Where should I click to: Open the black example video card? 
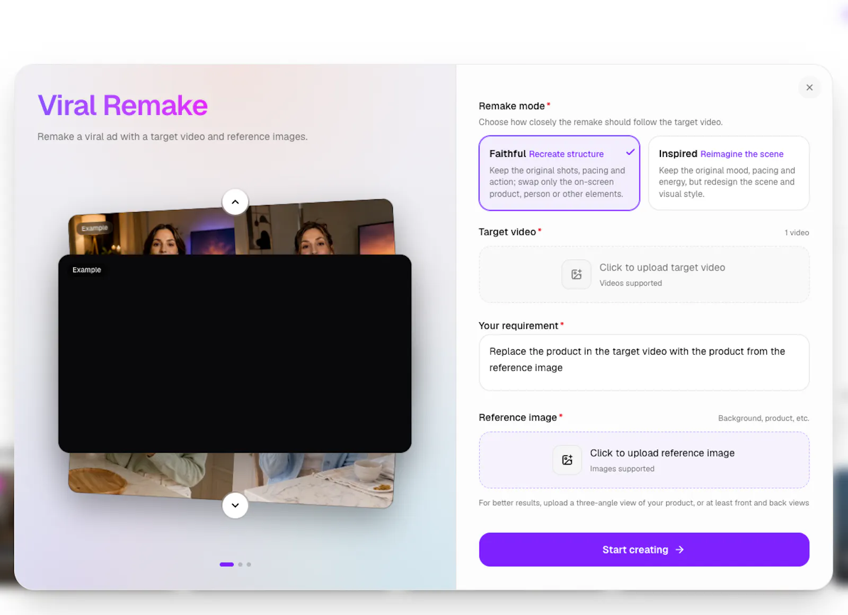click(x=235, y=354)
